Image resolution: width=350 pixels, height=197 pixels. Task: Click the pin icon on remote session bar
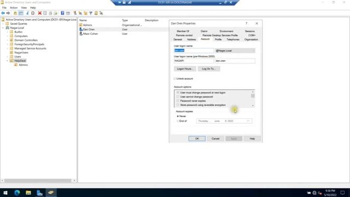tap(119, 2)
